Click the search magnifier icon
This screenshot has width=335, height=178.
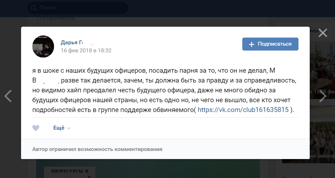click(x=34, y=8)
